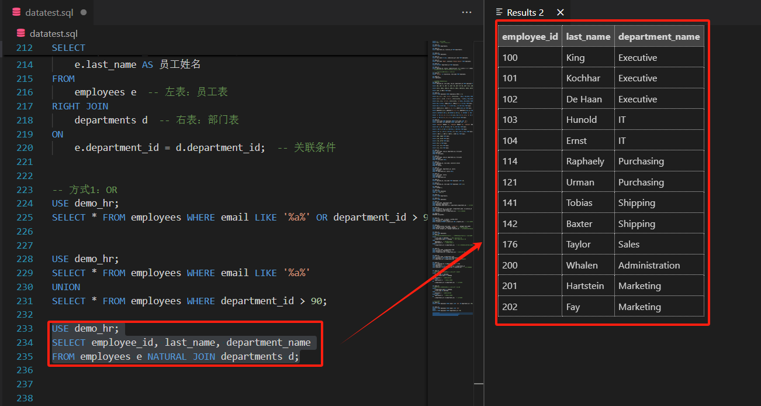This screenshot has width=761, height=406.
Task: Click RIGHT JOIN on line 217
Action: (80, 106)
